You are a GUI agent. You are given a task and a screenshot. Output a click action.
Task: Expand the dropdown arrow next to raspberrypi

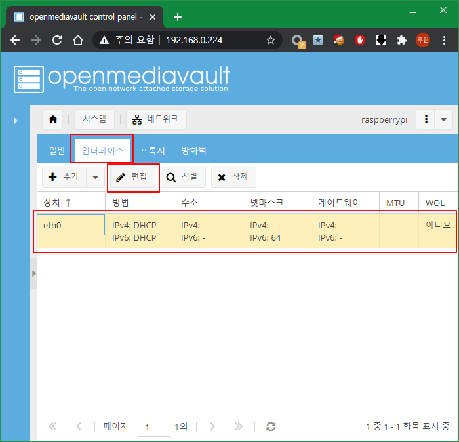[x=443, y=119]
